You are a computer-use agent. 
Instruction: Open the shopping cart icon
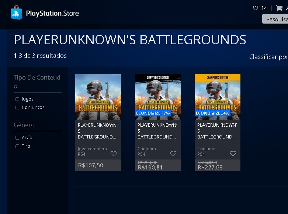279,8
